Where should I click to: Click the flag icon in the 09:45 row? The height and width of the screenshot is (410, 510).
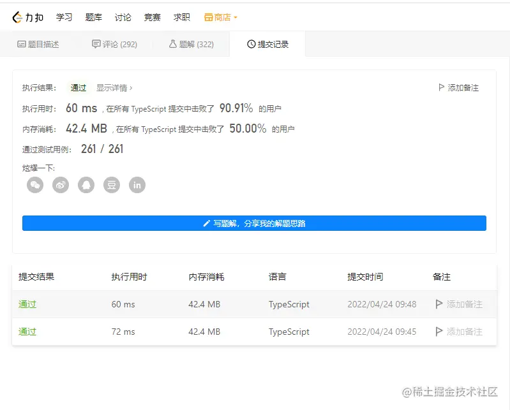tap(439, 332)
